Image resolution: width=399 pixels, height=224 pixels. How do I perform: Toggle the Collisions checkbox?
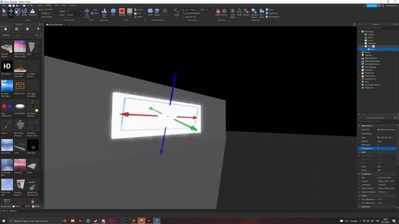coord(39,13)
